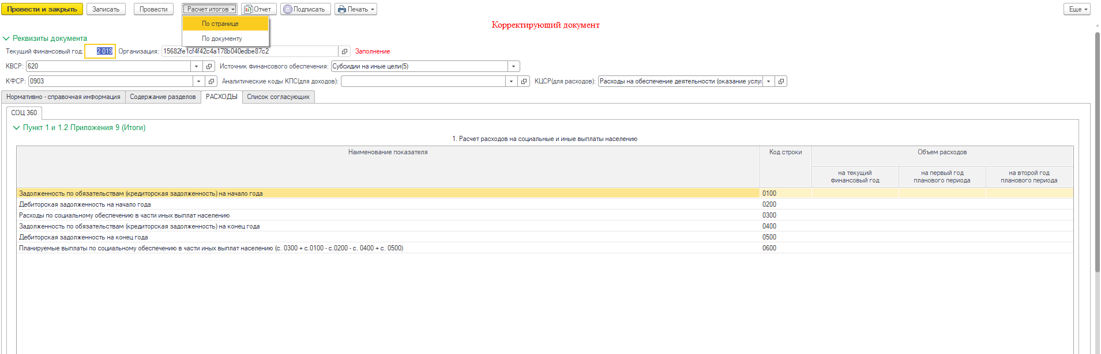This screenshot has width=1101, height=354.
Task: Open the Печать print menu
Action: click(356, 9)
